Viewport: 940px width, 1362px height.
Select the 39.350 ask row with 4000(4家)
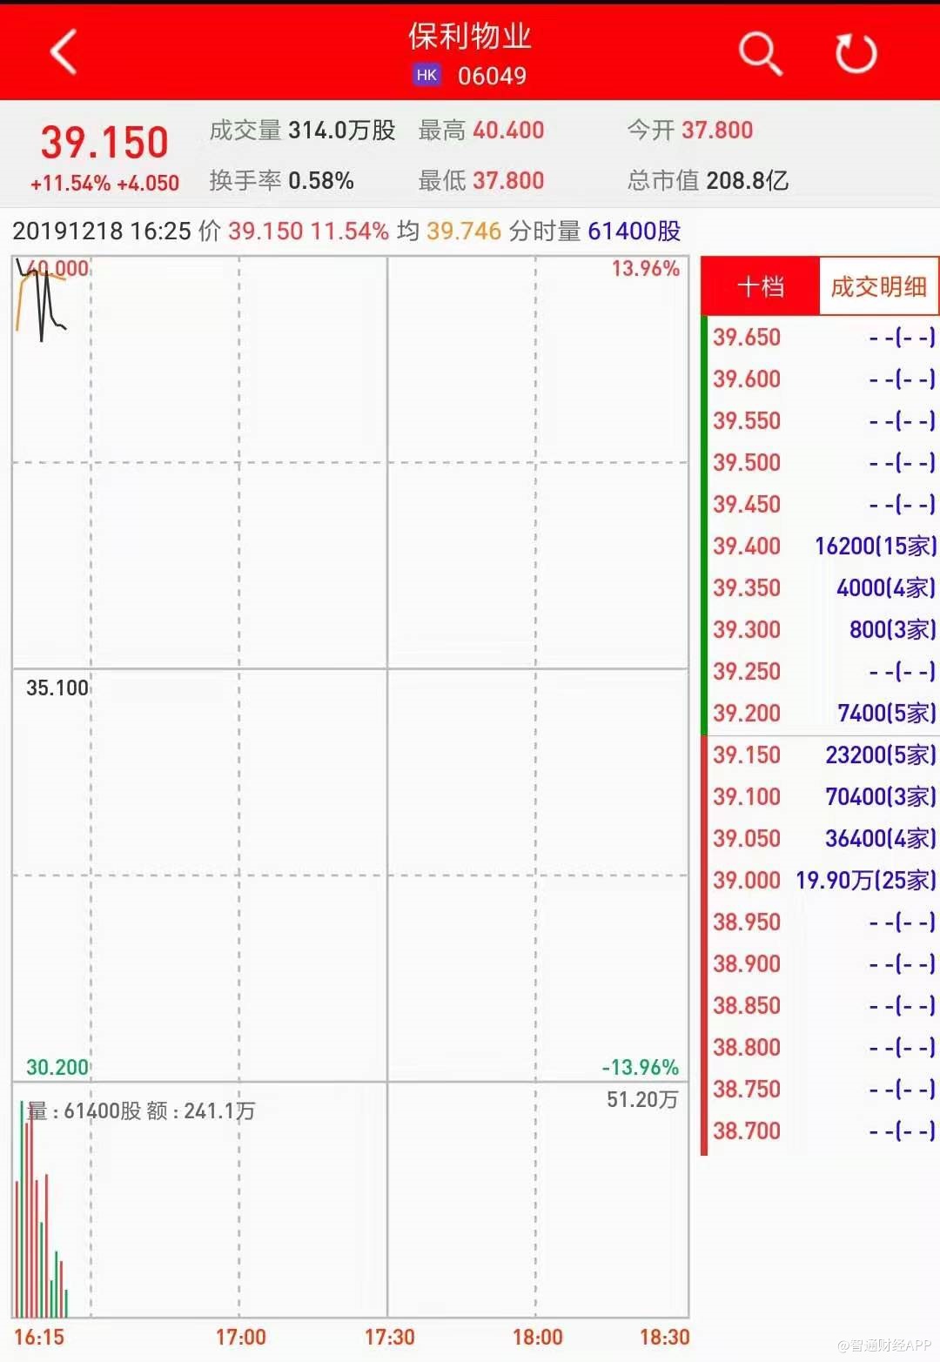pyautogui.click(x=822, y=587)
